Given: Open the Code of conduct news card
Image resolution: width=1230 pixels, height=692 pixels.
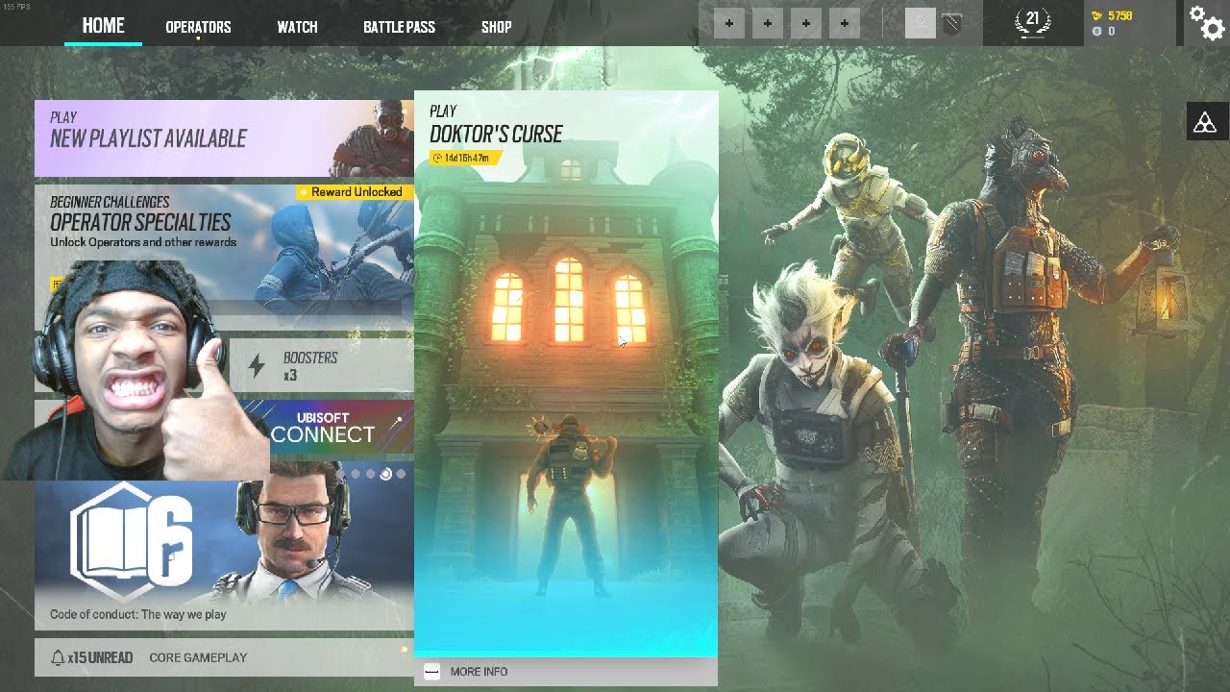Looking at the screenshot, I should pyautogui.click(x=224, y=545).
